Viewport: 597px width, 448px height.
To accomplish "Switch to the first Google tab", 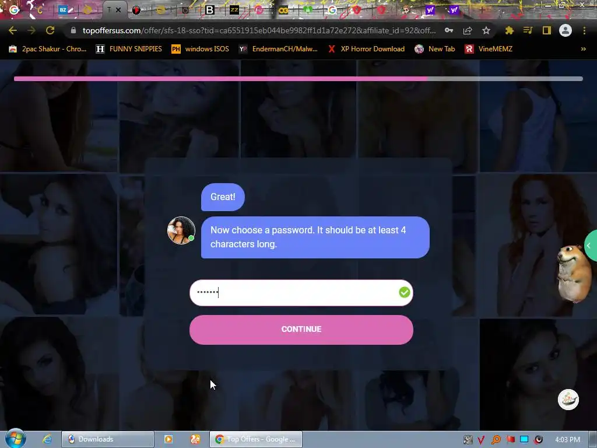I will [14, 10].
